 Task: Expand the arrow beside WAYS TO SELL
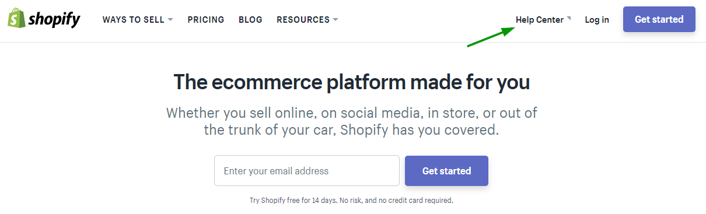(x=170, y=20)
